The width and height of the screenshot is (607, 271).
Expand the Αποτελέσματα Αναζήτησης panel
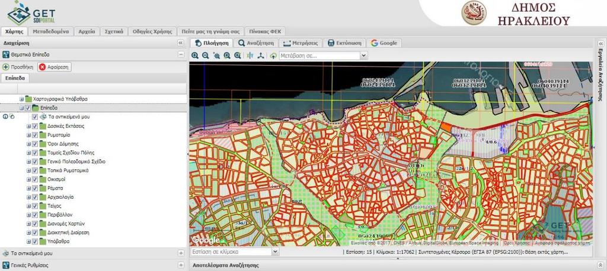[600, 265]
